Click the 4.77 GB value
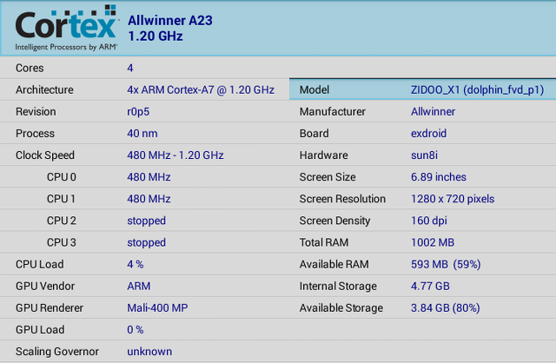Screen dimensions: 556x363 coord(430,286)
